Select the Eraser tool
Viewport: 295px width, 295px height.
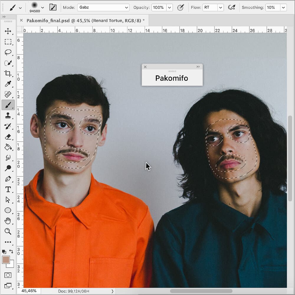click(8, 137)
